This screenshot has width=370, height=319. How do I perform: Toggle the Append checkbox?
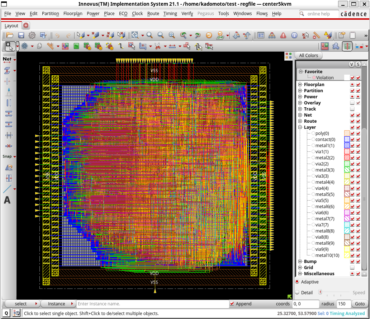[232, 304]
